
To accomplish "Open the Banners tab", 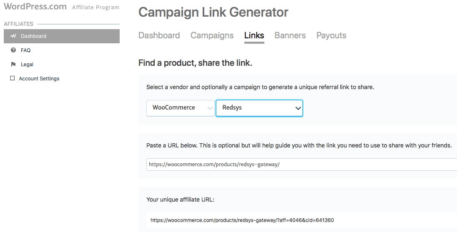I will tap(290, 35).
